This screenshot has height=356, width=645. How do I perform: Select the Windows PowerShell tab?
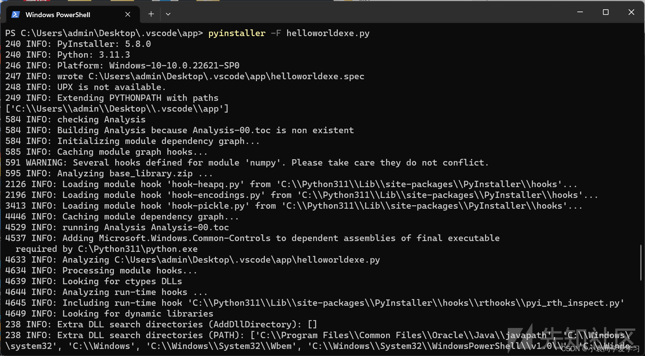click(x=58, y=15)
